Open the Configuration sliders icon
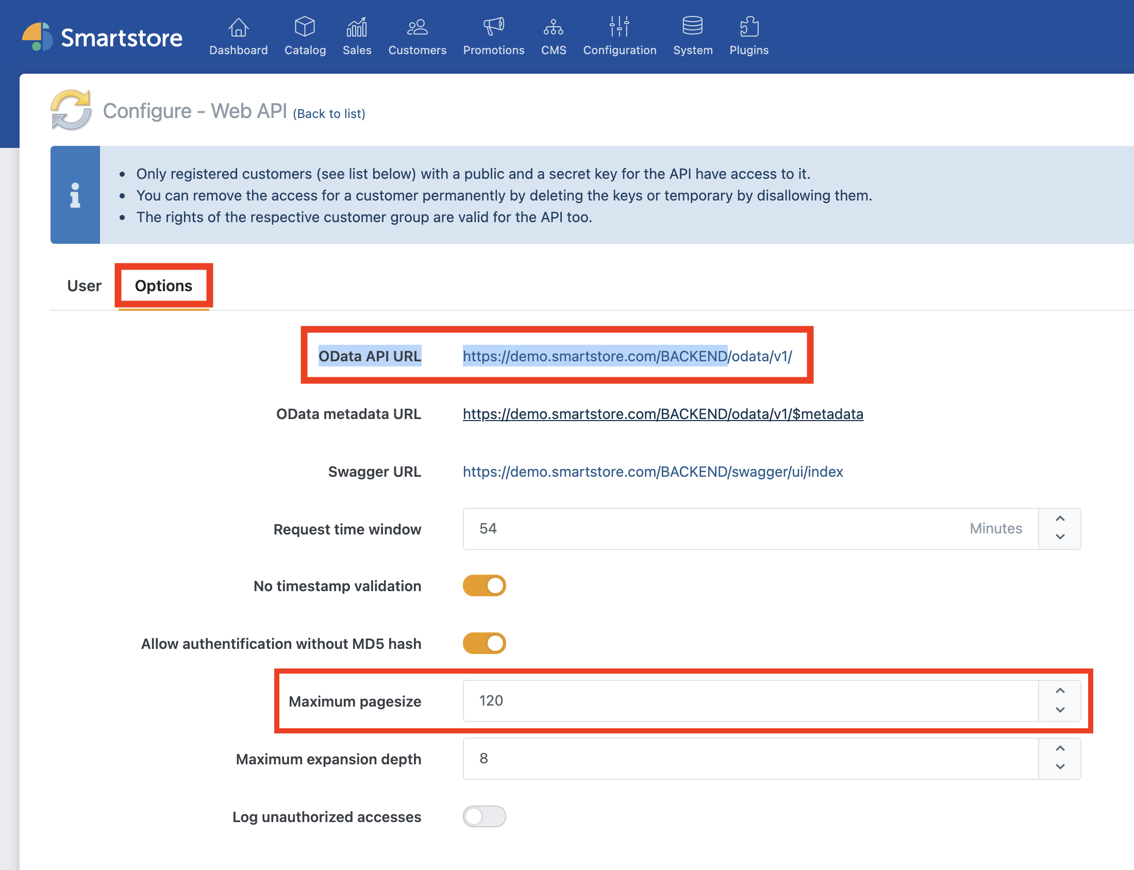Screen dimensions: 1134x870 tap(619, 26)
